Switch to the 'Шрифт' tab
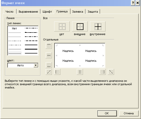Screen dimensions: 141x119 47,12
